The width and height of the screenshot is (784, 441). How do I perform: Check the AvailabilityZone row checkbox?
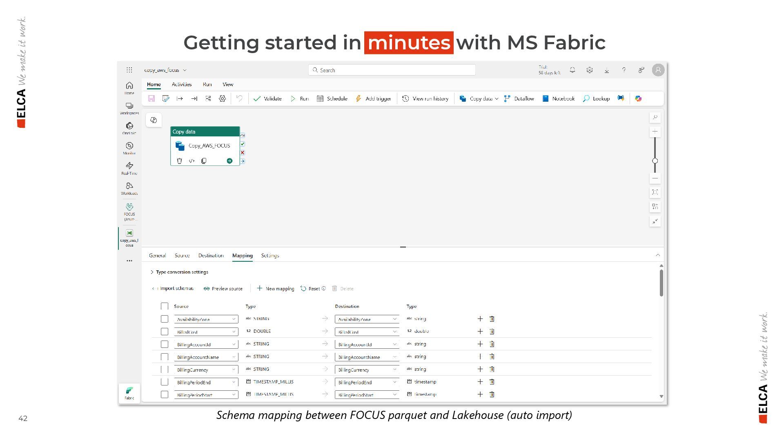coord(165,319)
